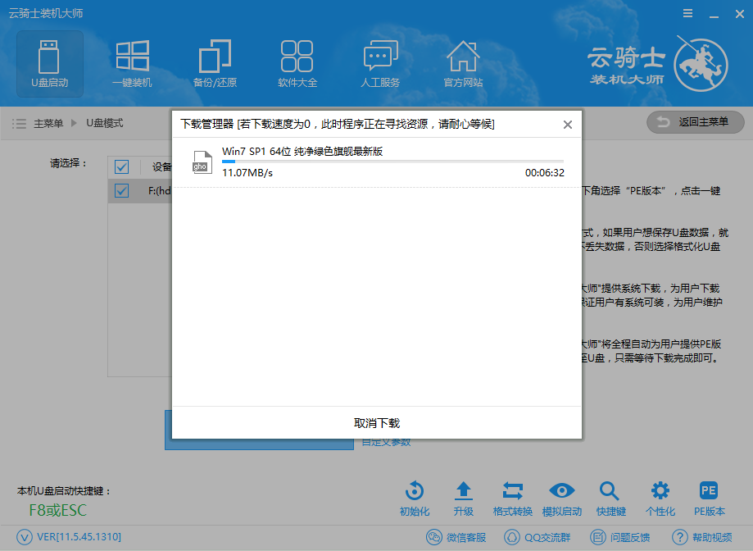The image size is (753, 551).
Task: Open the U盘启动 section
Action: click(x=49, y=63)
